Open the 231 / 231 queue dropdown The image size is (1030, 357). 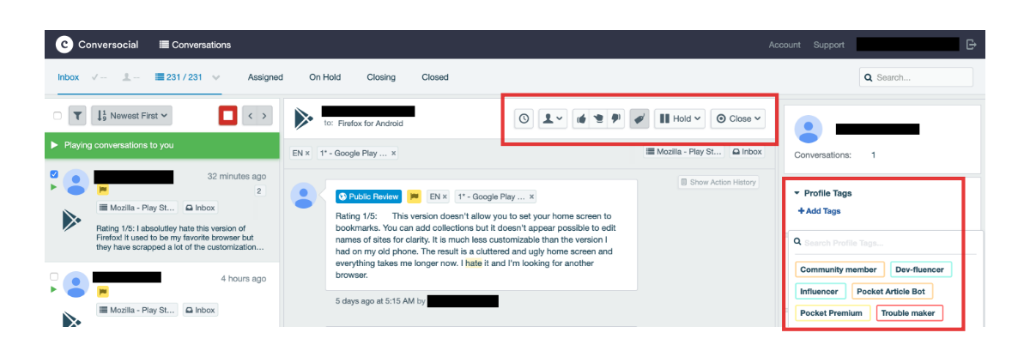pyautogui.click(x=186, y=77)
